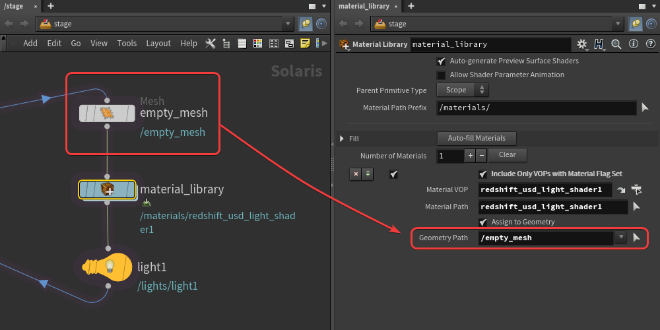Go forward in the parameter pane path
Image resolution: width=660 pixels, height=330 pixels.
[x=358, y=24]
